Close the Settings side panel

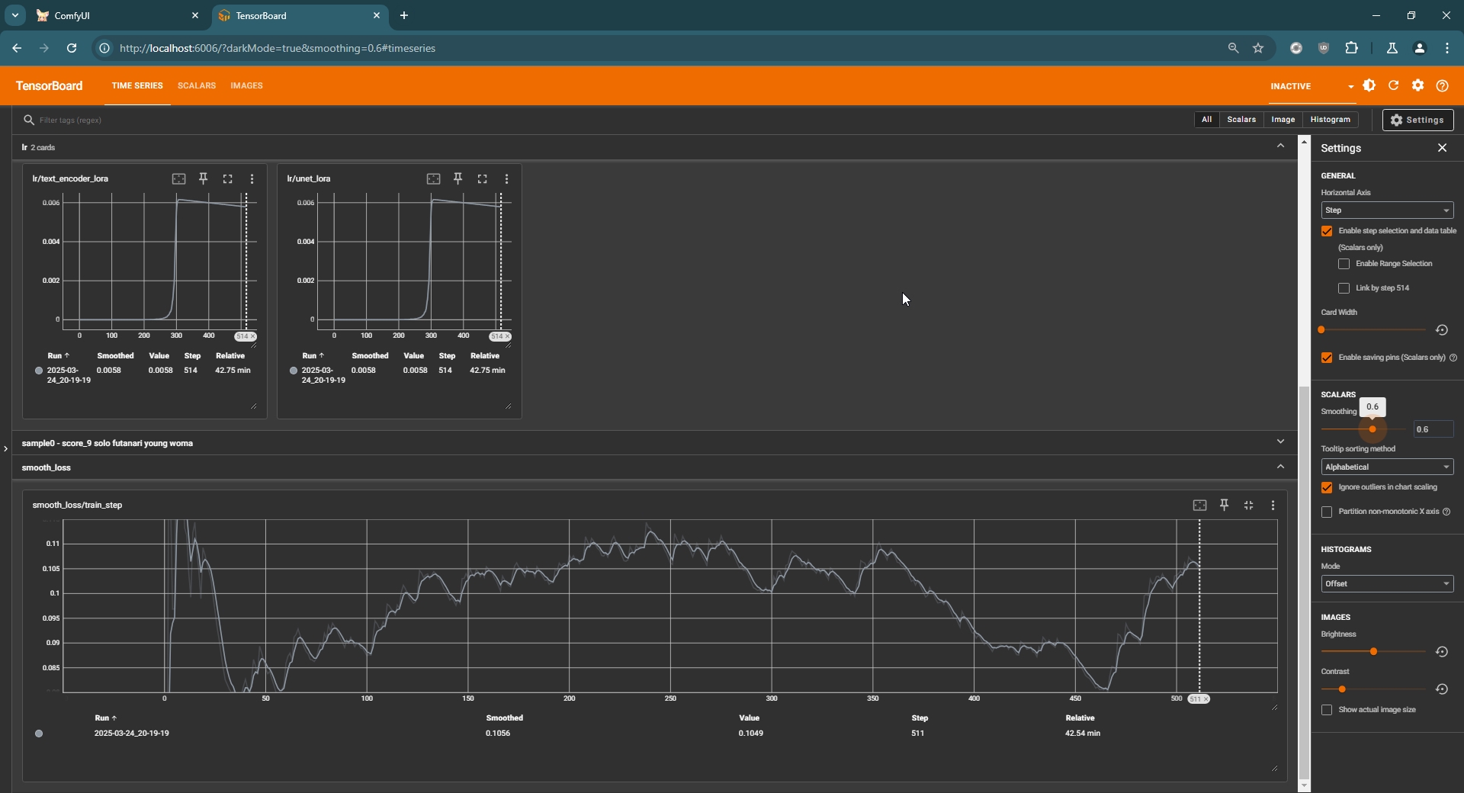tap(1442, 148)
